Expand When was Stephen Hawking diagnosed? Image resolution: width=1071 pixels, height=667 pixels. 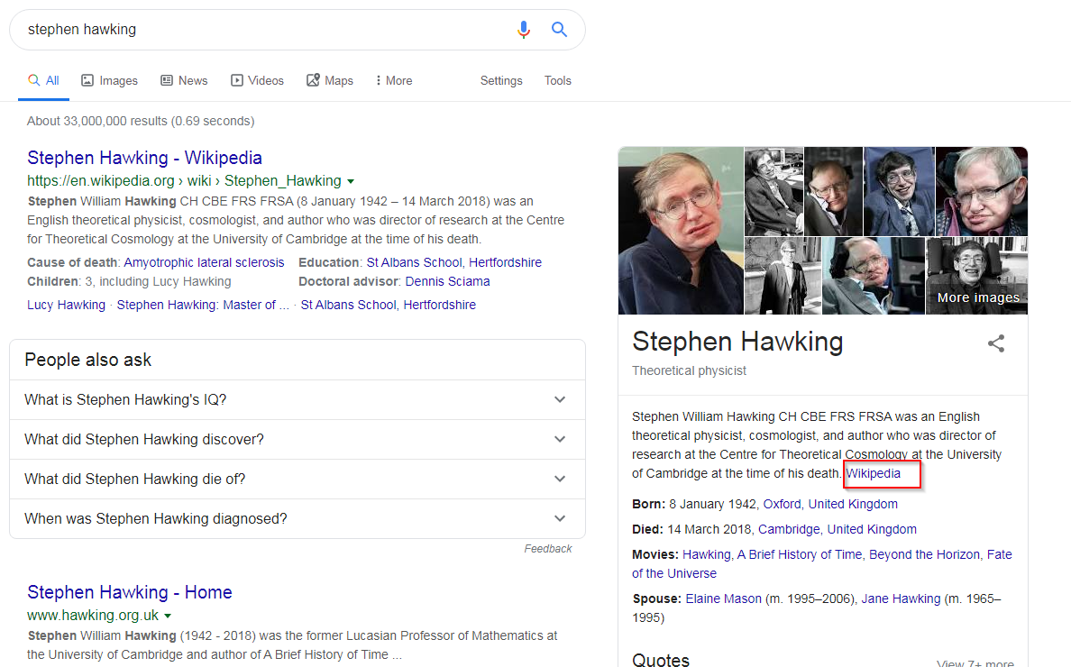(297, 518)
